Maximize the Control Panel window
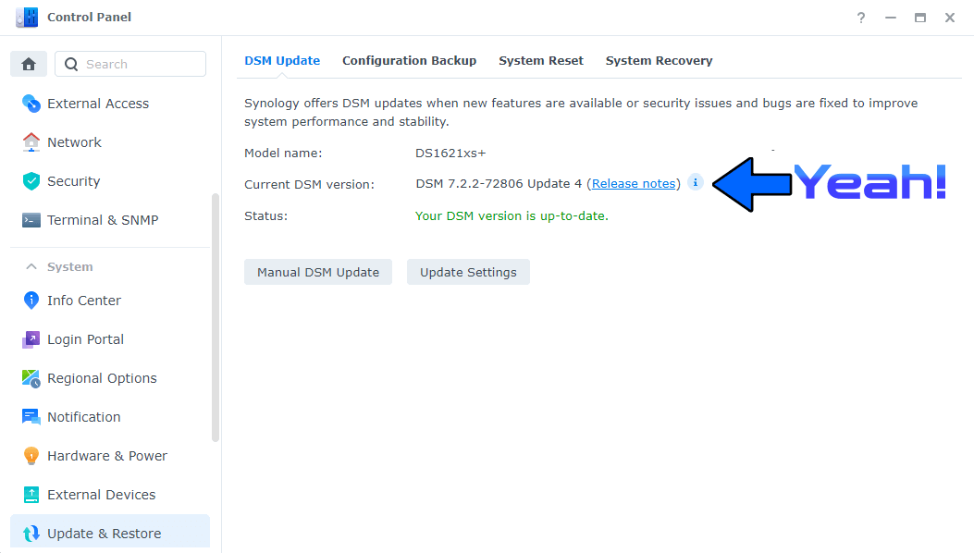The width and height of the screenshot is (974, 553). [x=920, y=18]
